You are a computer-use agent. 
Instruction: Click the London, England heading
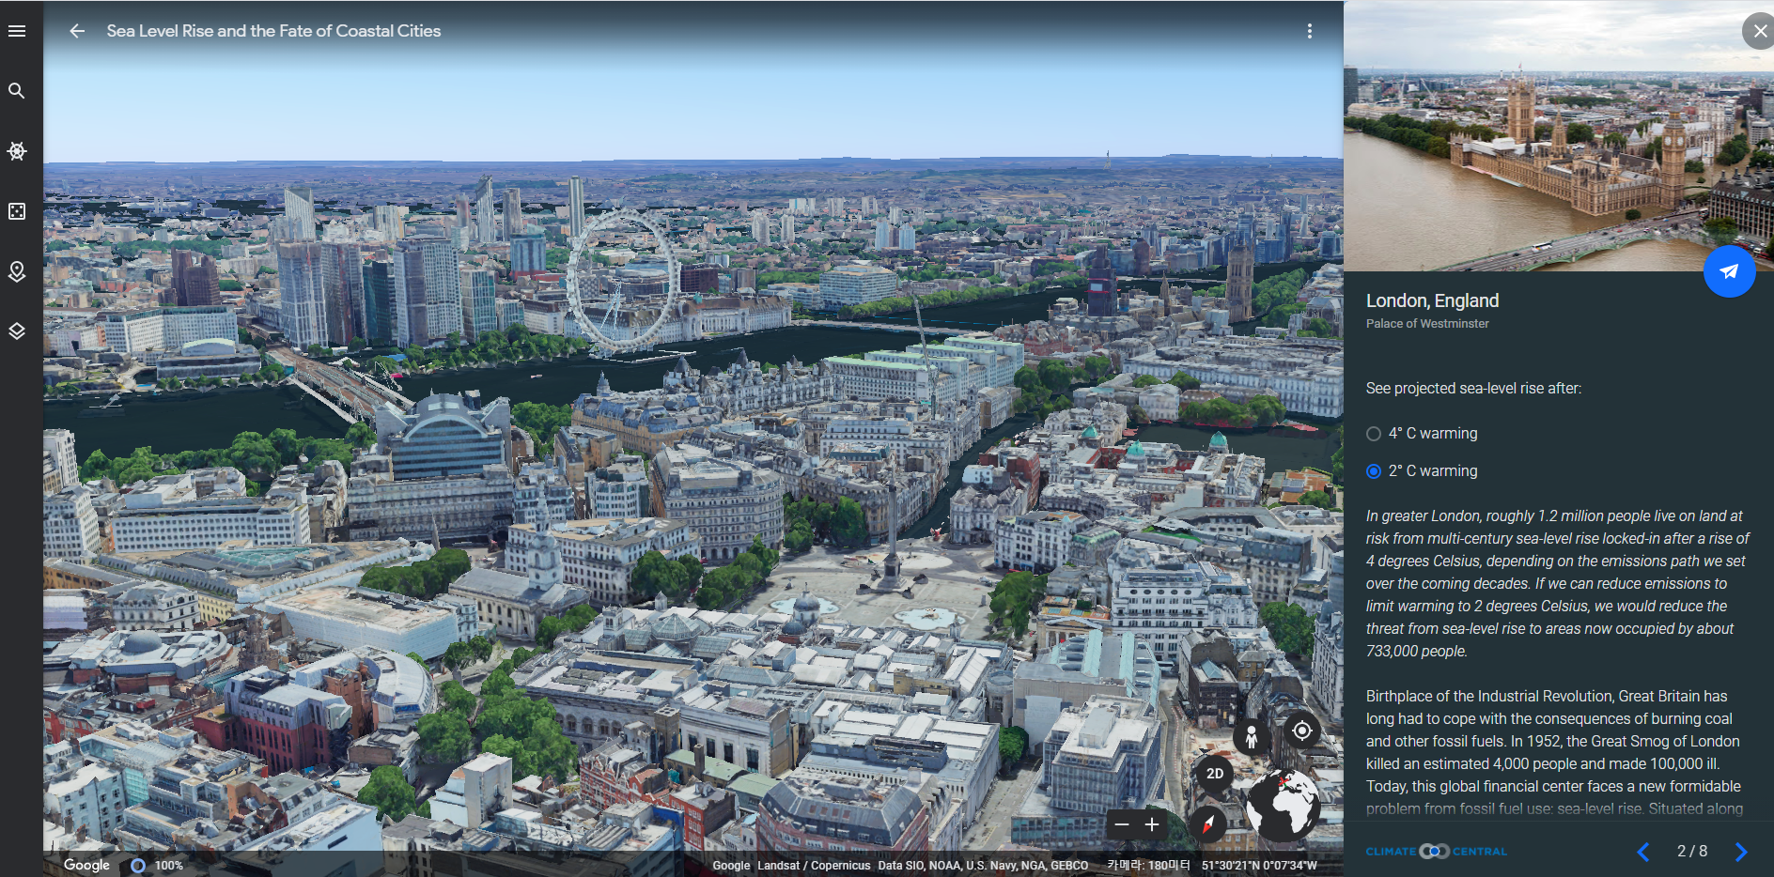pyautogui.click(x=1432, y=300)
